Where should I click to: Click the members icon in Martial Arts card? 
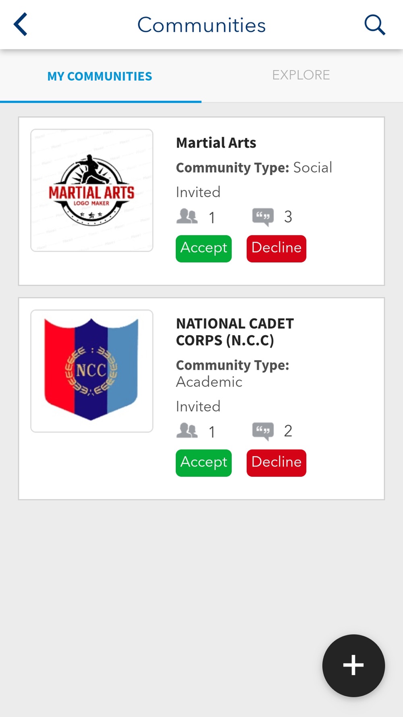click(x=187, y=217)
